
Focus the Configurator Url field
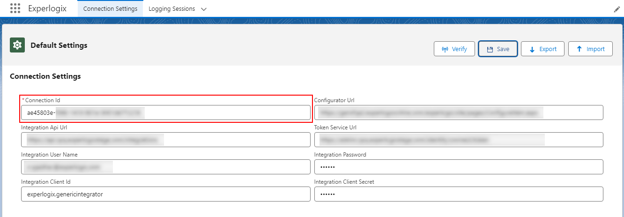point(459,112)
